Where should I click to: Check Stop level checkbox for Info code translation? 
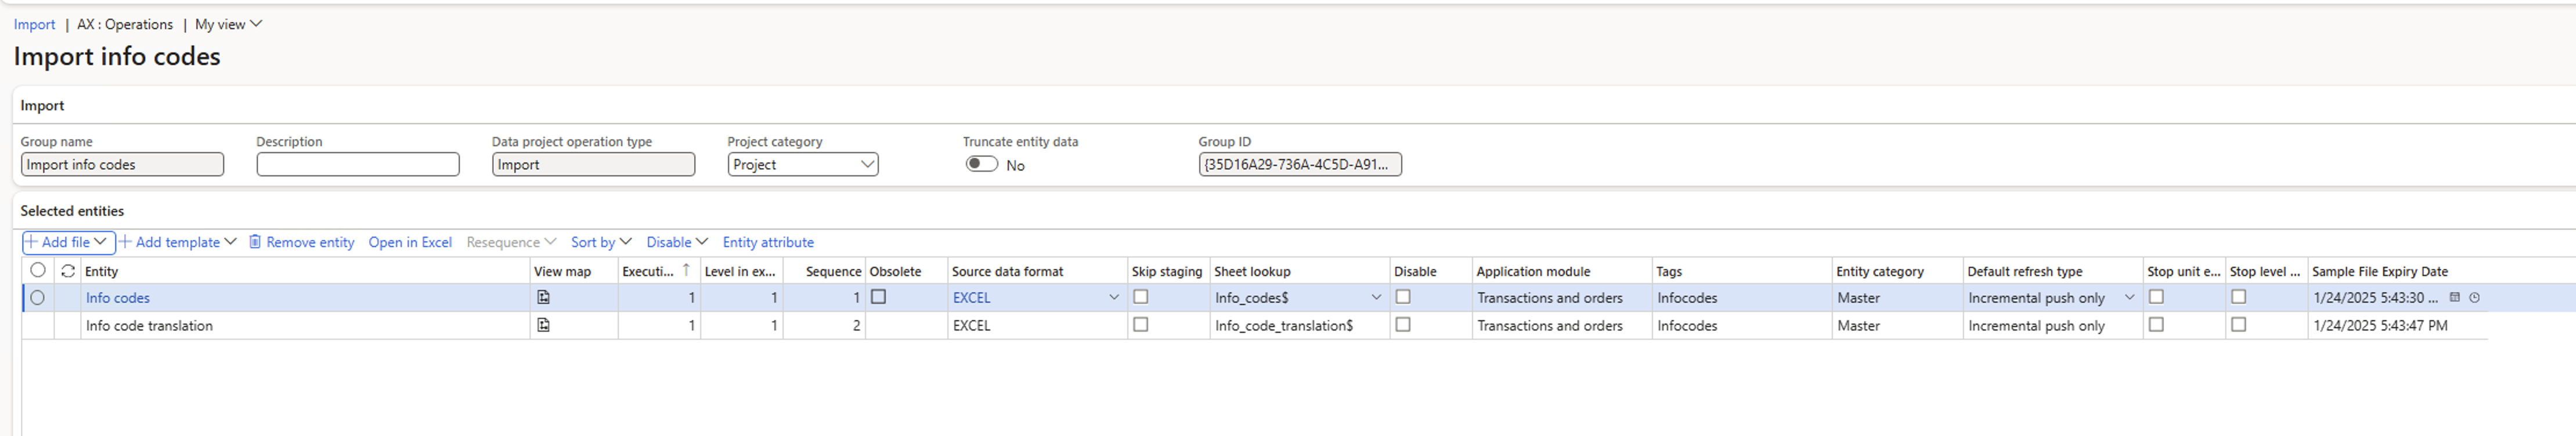pos(2238,325)
